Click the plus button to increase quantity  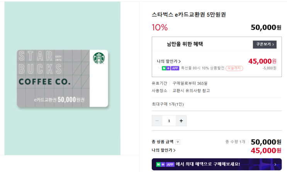(x=181, y=121)
